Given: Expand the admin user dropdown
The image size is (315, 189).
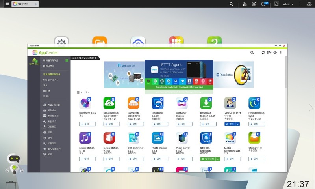Looking at the screenshot, I should (x=288, y=4).
